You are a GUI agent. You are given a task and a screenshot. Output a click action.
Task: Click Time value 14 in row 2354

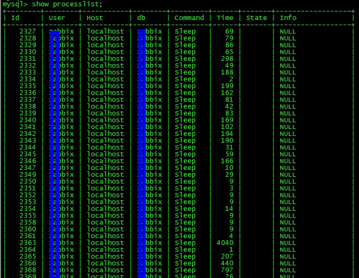click(229, 209)
